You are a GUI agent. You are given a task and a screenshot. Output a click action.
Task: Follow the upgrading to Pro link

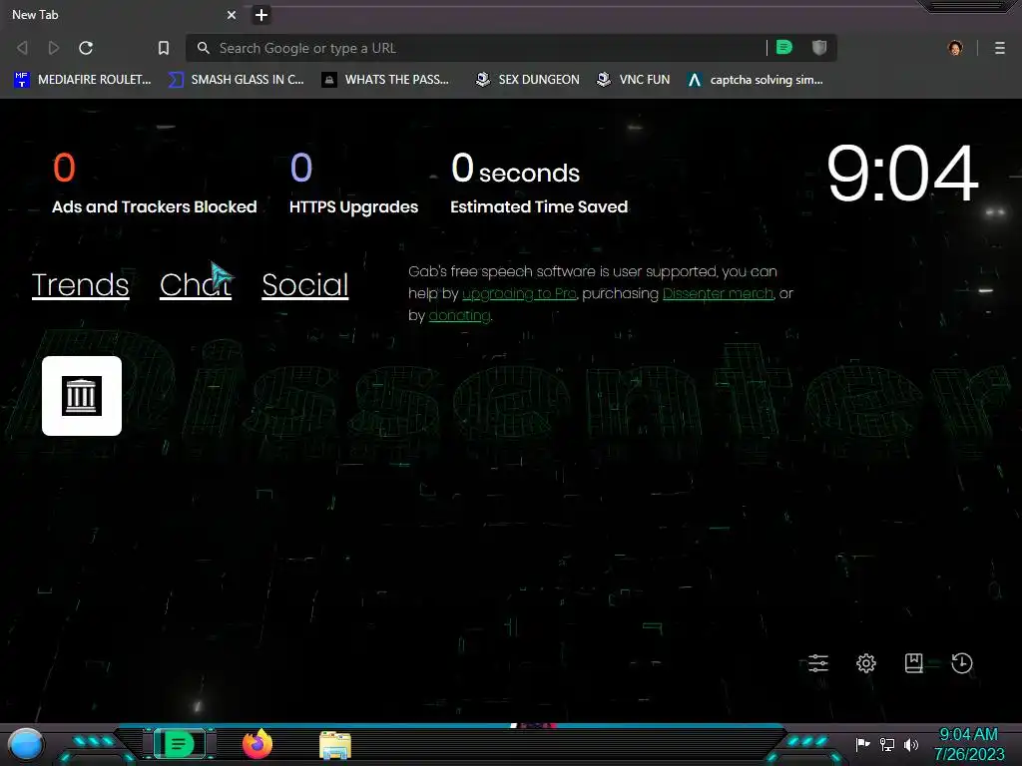coord(519,294)
